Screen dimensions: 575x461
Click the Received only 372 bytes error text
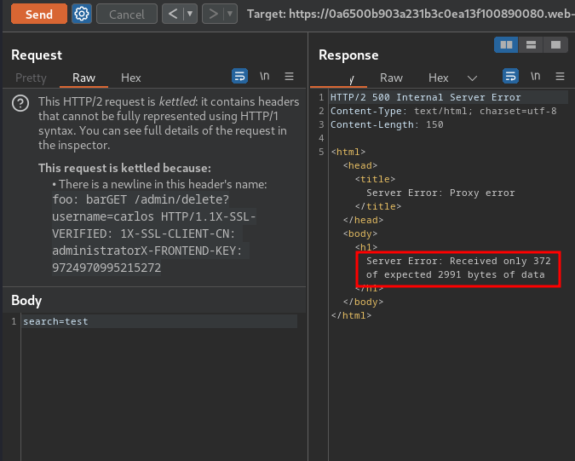(458, 268)
